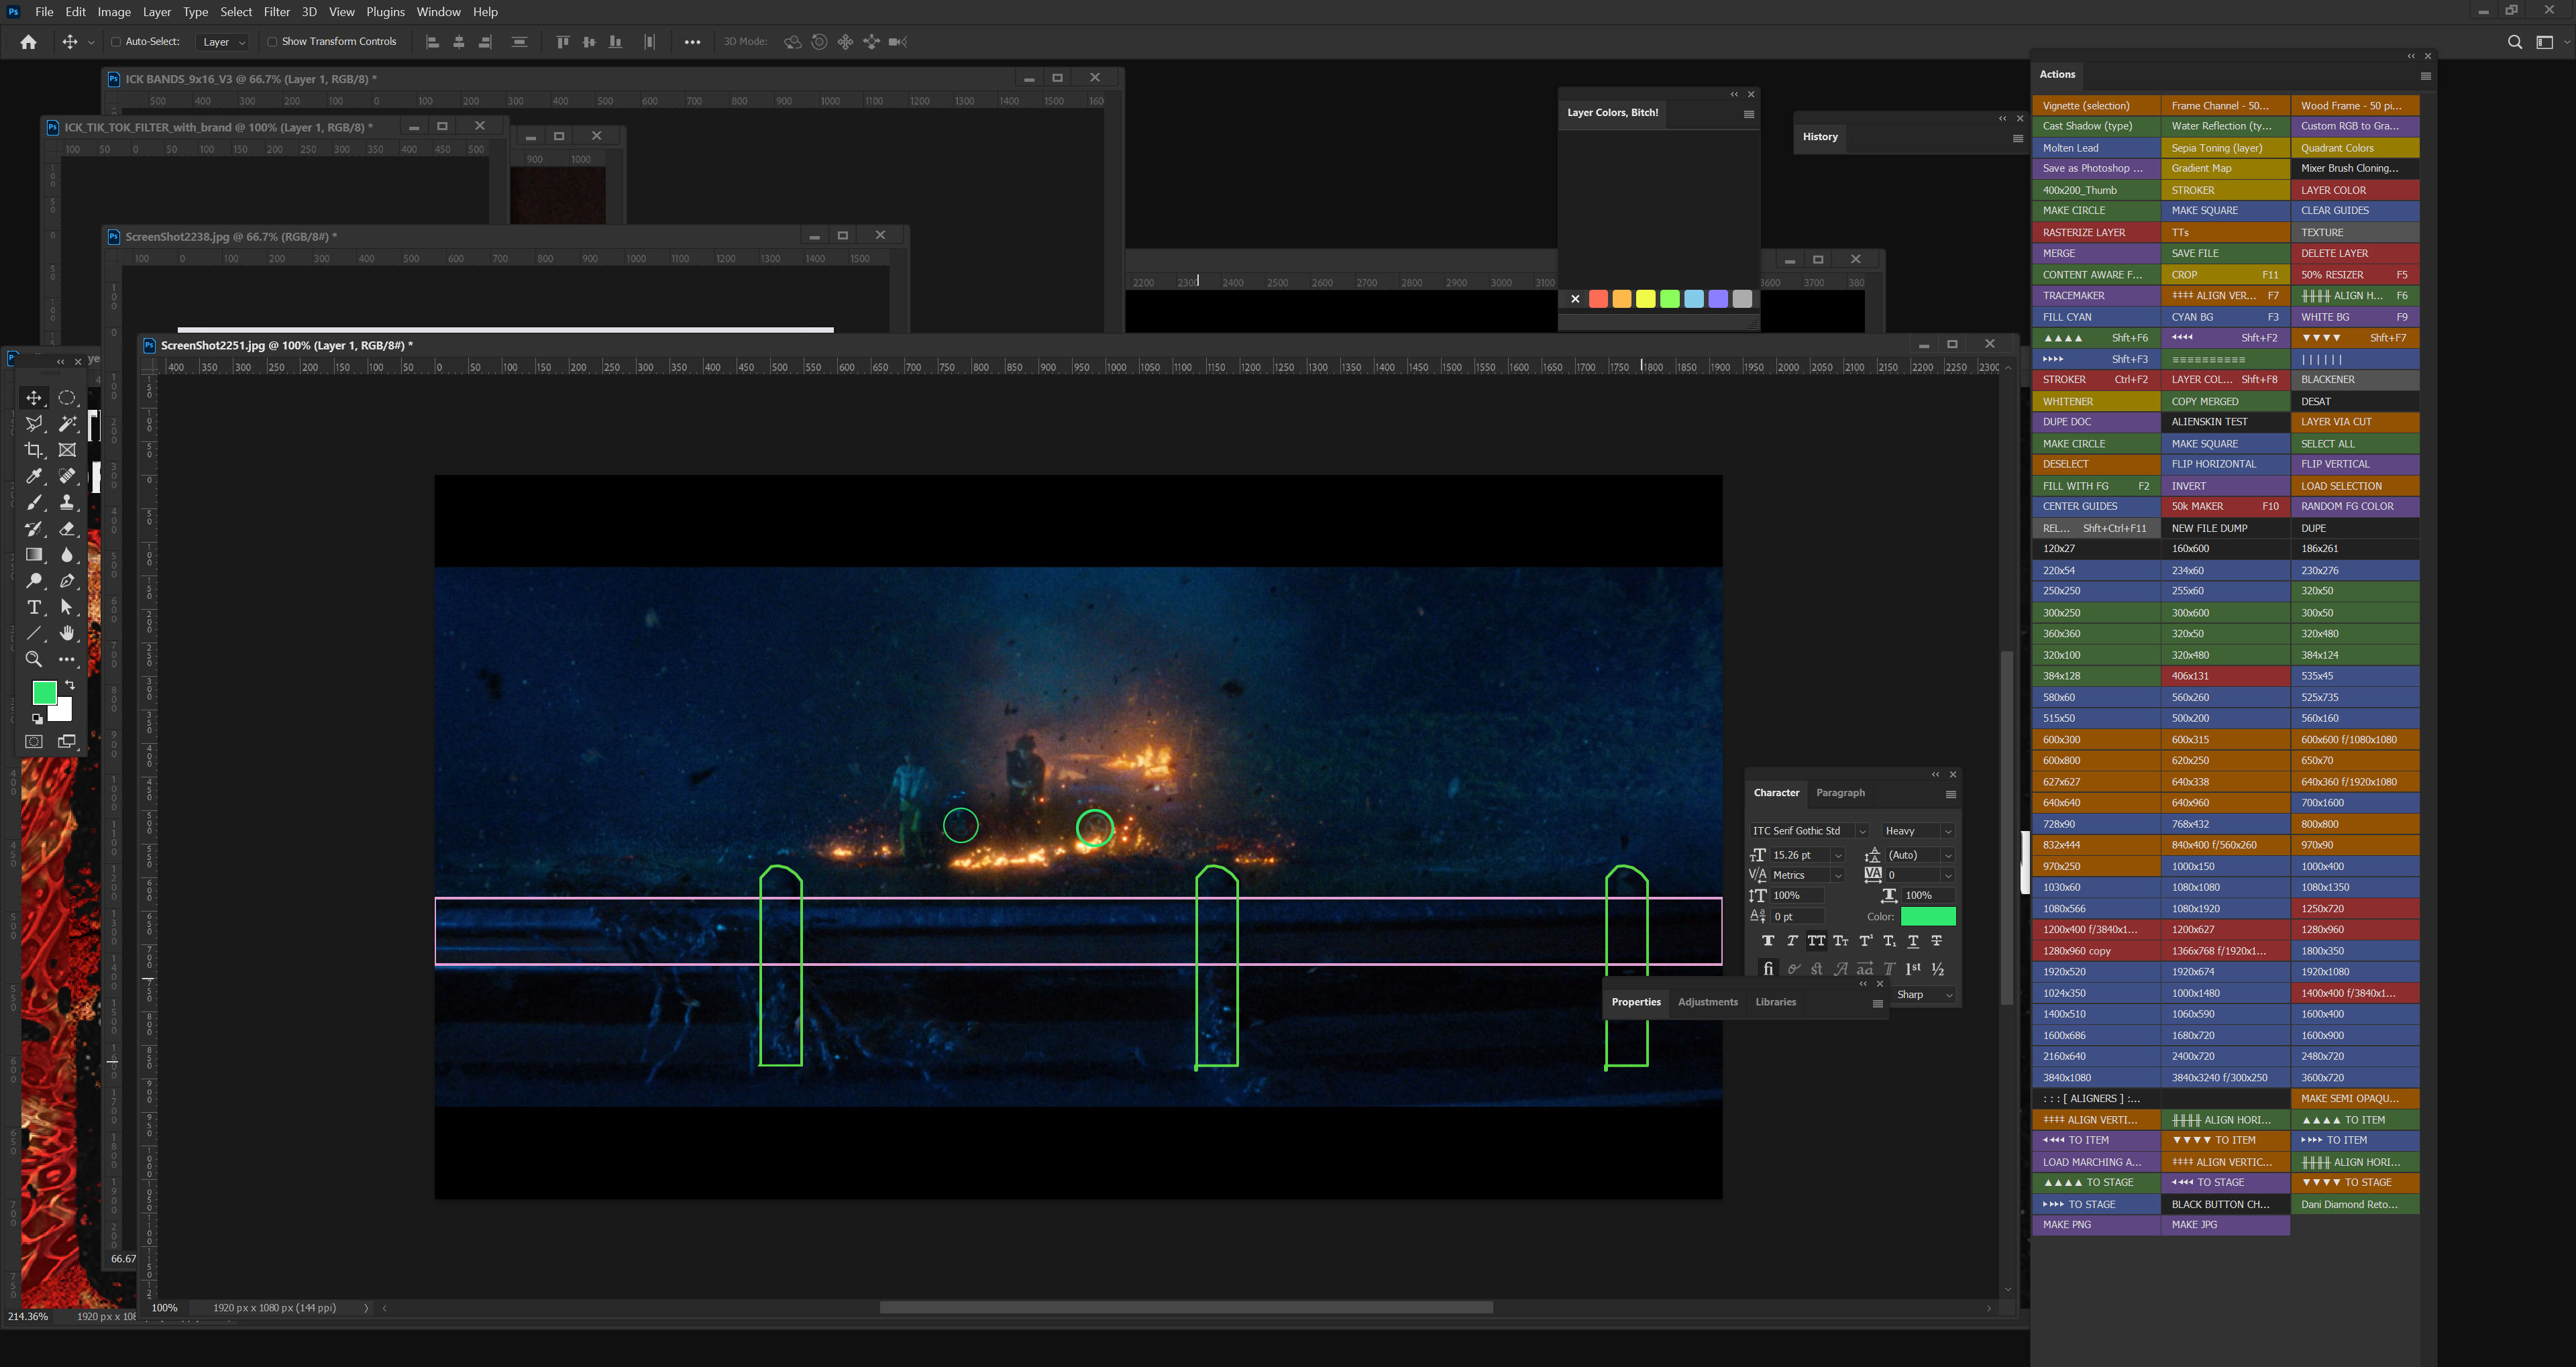Toggle Quick Mask mode
Viewport: 2576px width, 1367px height.
click(x=34, y=741)
